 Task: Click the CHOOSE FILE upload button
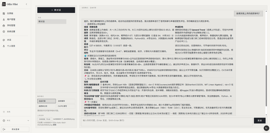coord(45,119)
